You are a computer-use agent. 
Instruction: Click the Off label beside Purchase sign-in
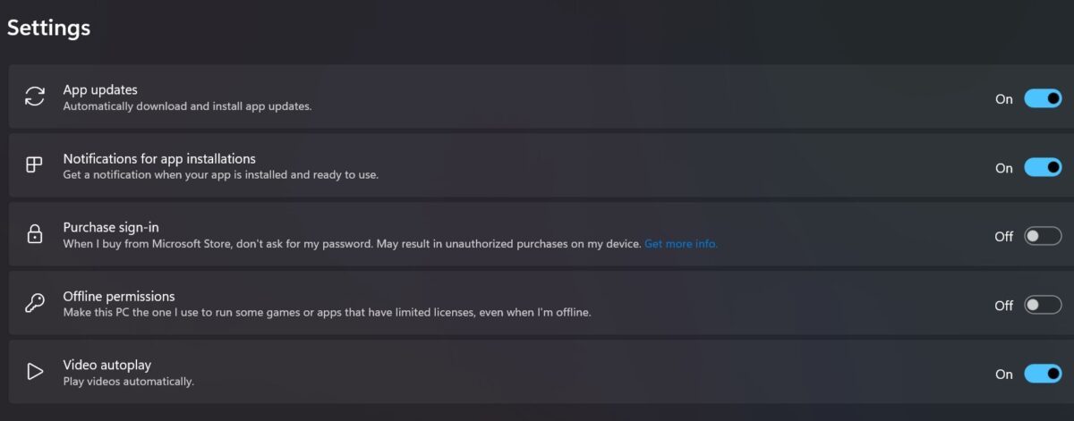click(x=1003, y=236)
